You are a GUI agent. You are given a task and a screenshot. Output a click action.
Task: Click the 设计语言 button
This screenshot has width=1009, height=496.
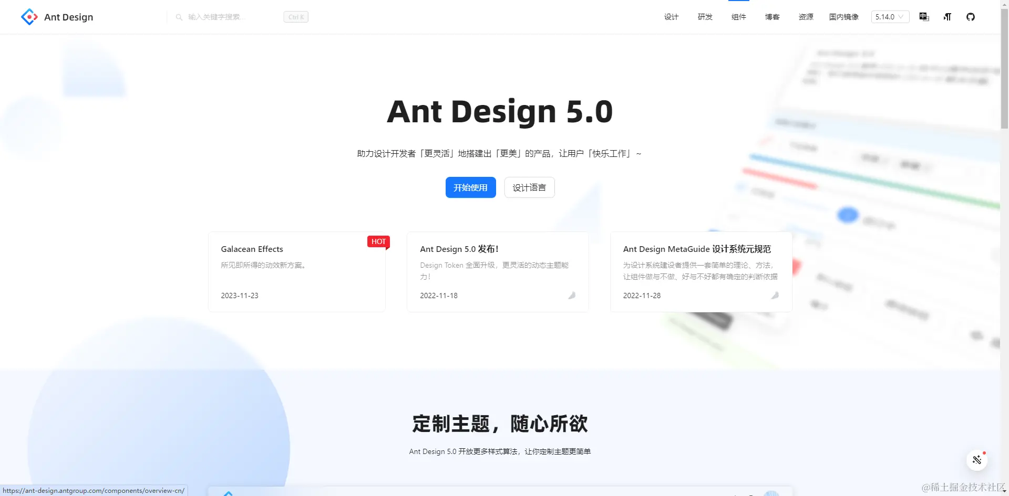[x=529, y=187]
